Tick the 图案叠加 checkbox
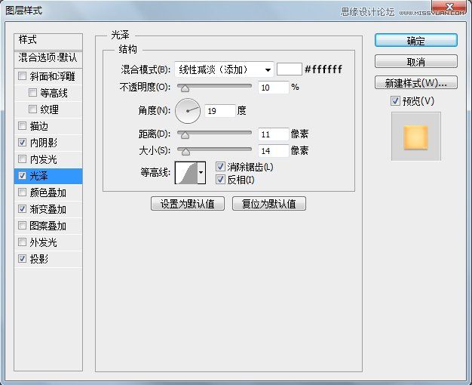Viewport: 472px width, 385px height. tap(23, 225)
